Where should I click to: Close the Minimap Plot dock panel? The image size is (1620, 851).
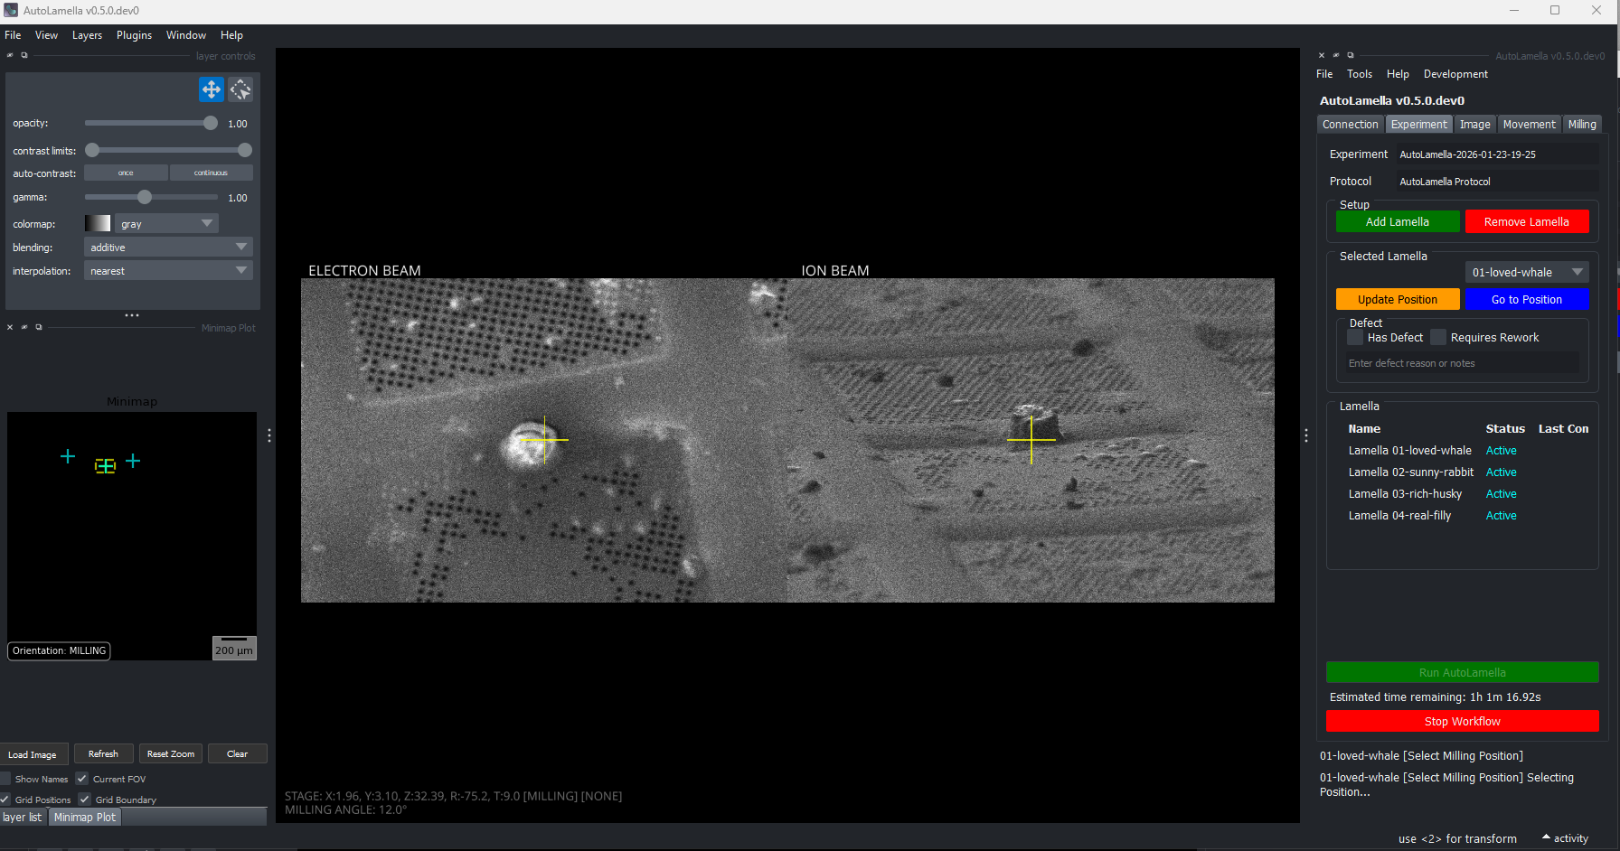pos(10,327)
